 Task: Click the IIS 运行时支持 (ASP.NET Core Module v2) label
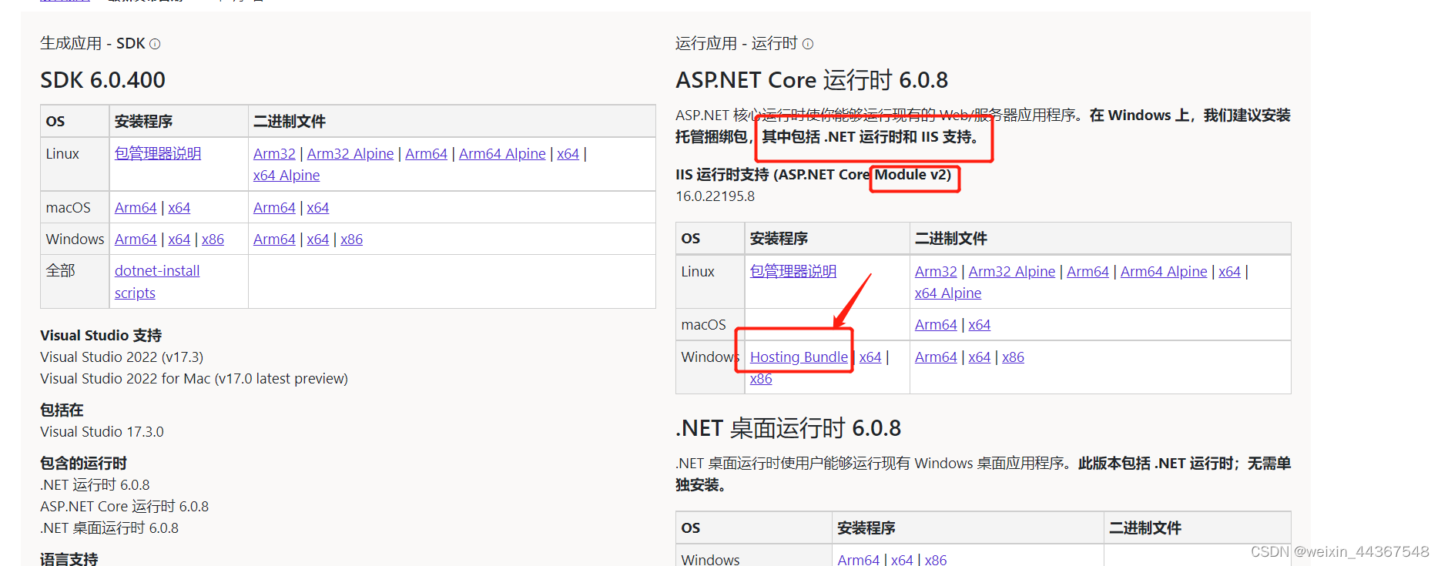tap(813, 175)
